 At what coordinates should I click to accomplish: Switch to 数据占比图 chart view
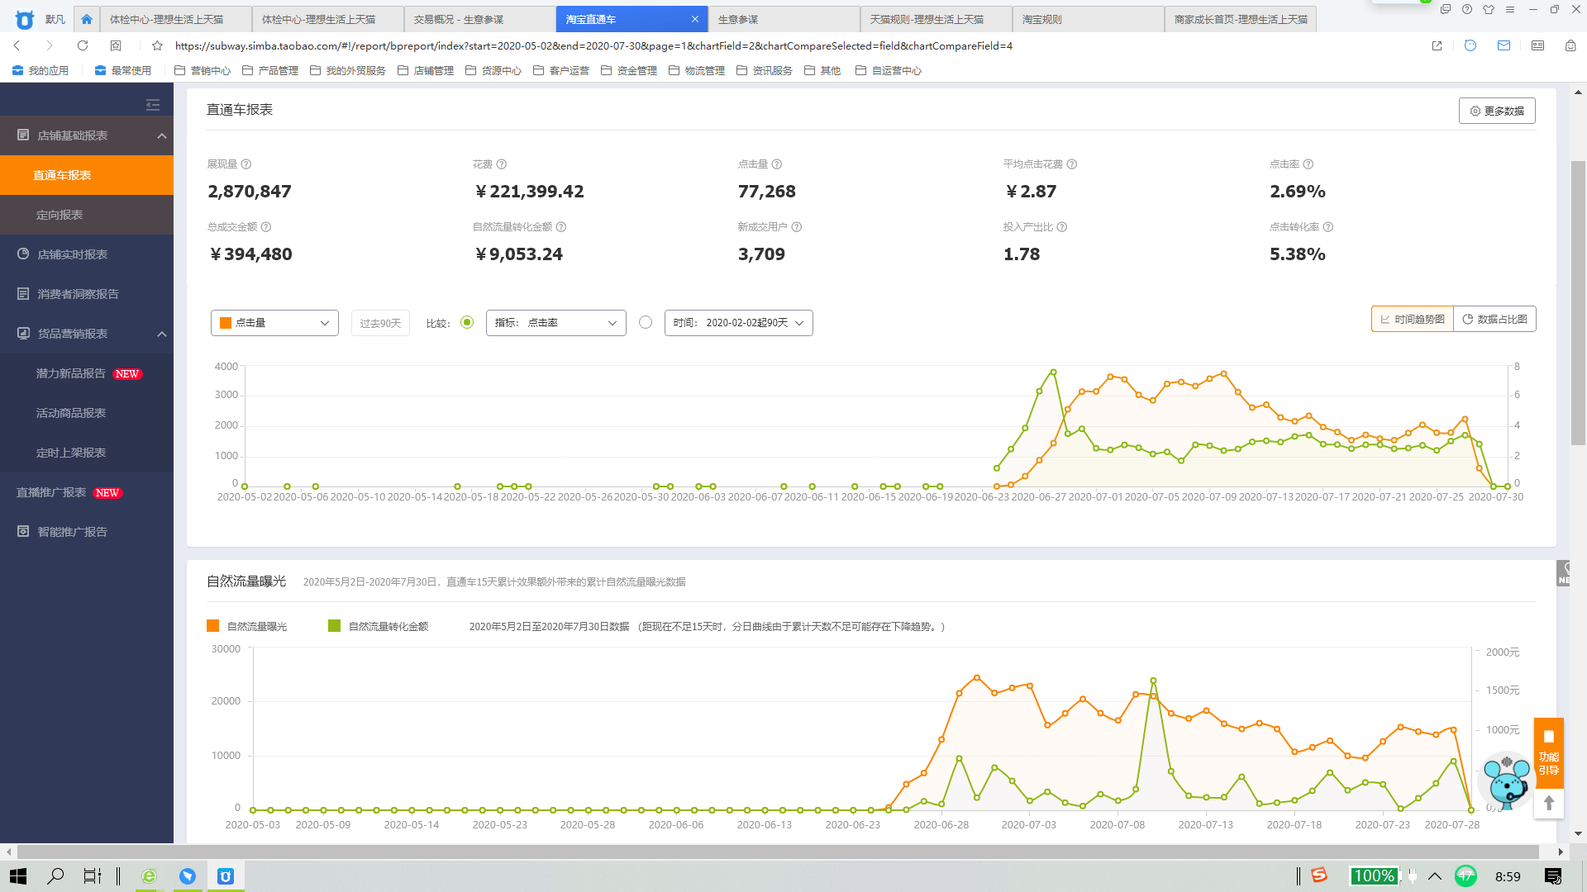(1494, 319)
